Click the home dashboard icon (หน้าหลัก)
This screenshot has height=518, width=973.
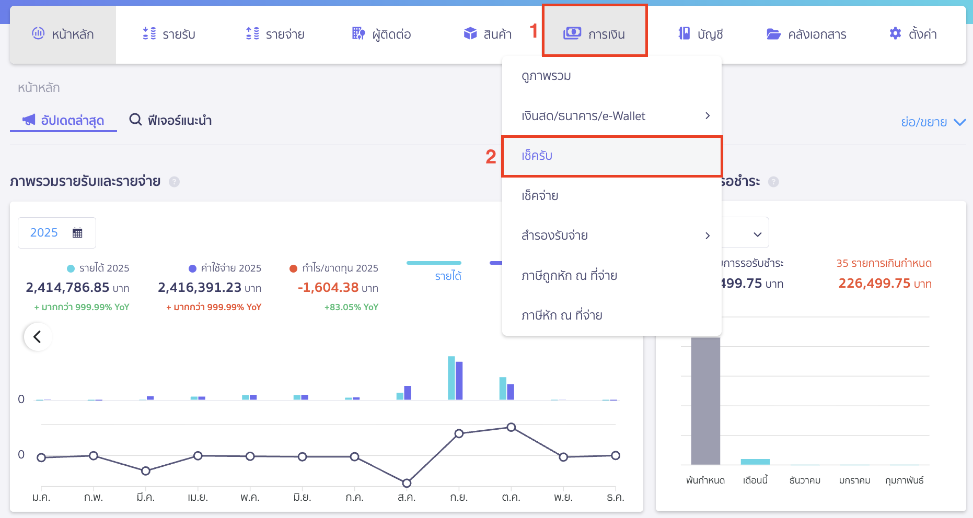[38, 34]
